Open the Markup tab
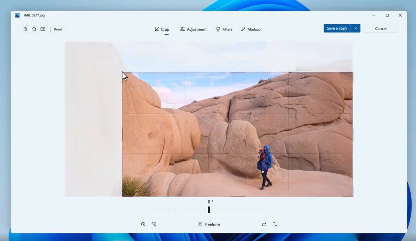The height and width of the screenshot is (241, 416). point(251,29)
